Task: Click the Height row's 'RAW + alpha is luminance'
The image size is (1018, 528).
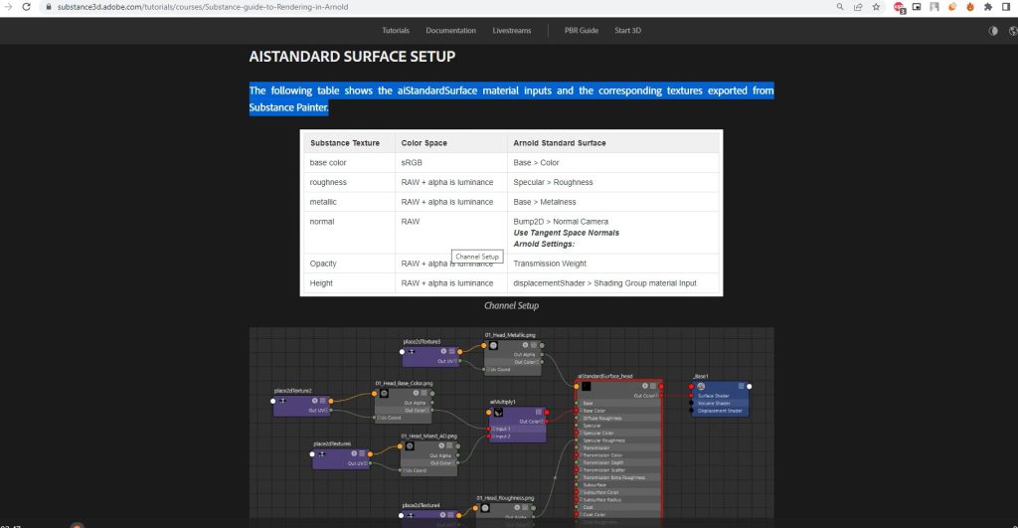Action: click(447, 283)
